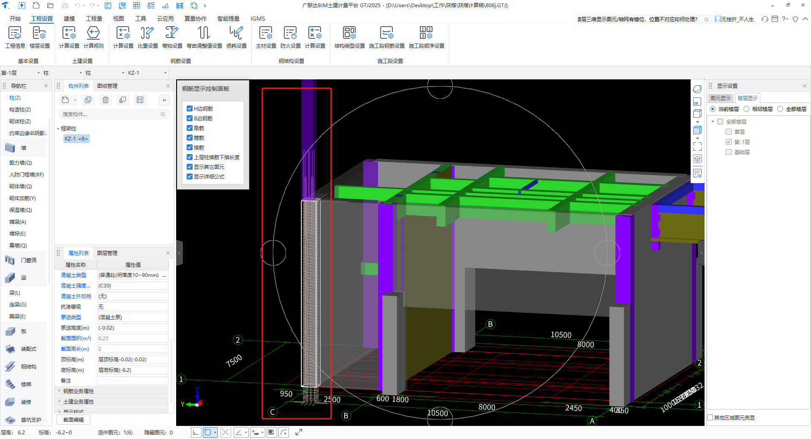Click collapse handle on viewport right edge
811x439 pixels.
(701, 253)
